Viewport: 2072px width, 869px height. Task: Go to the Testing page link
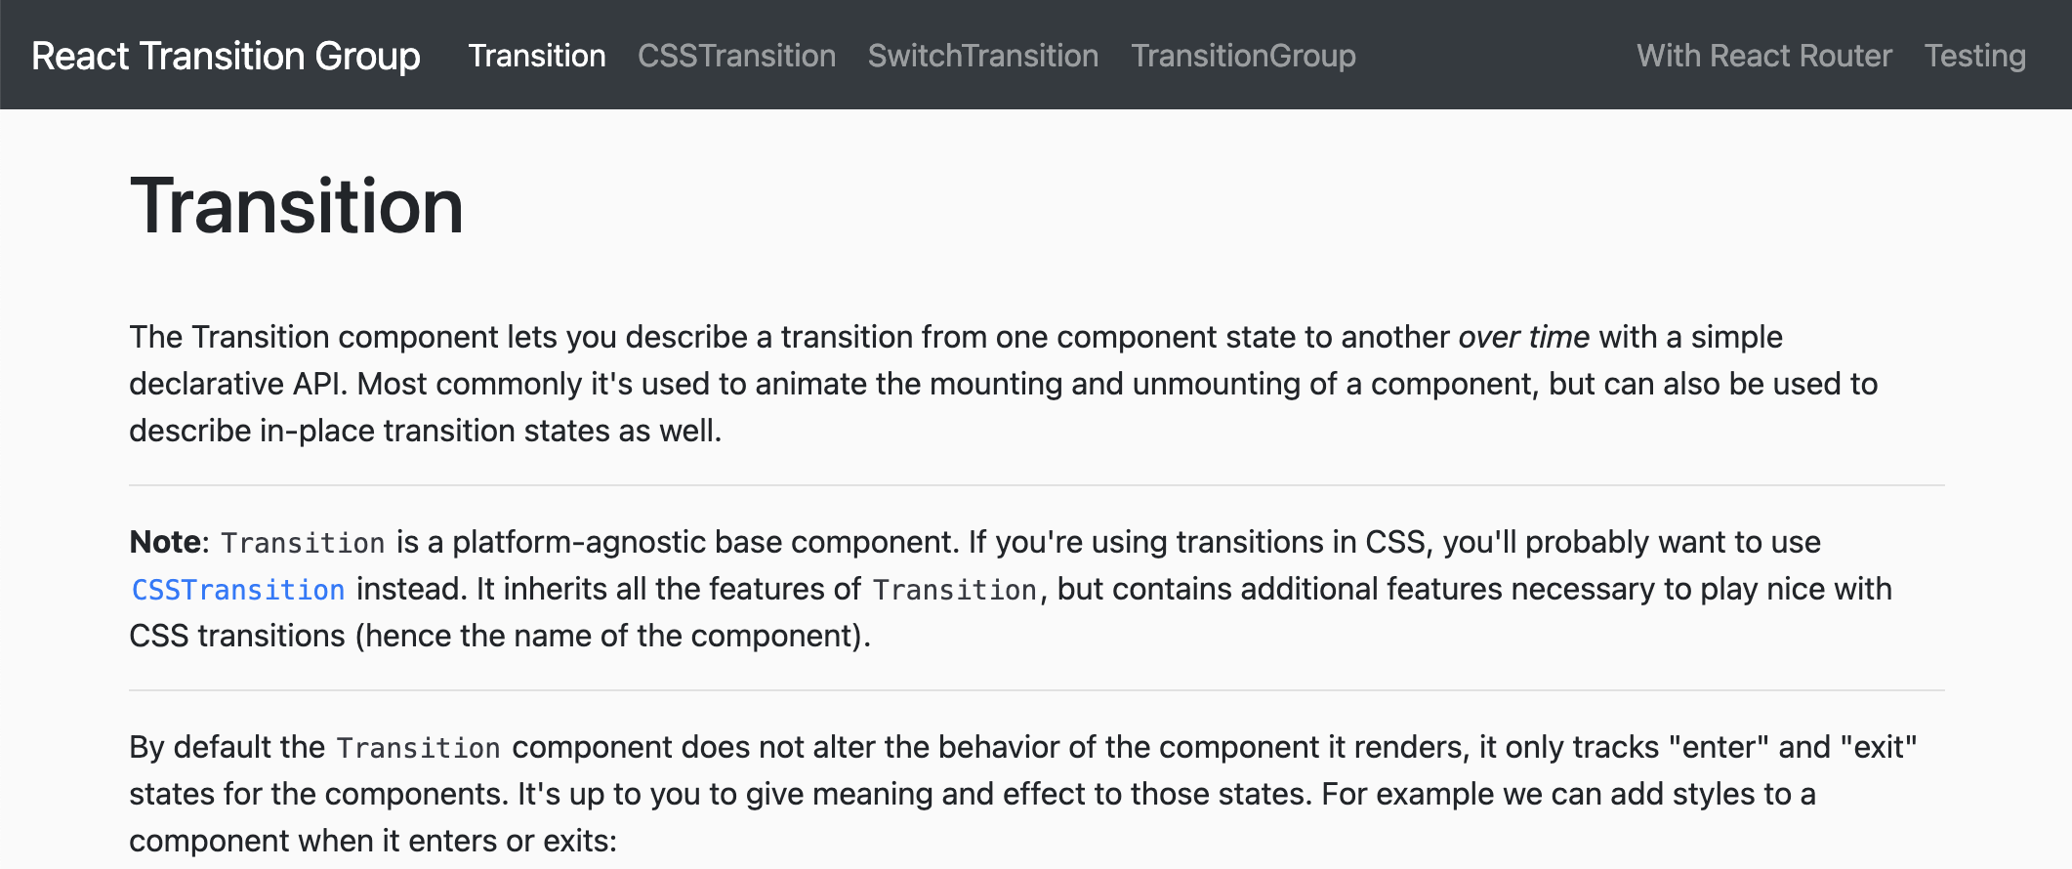(1974, 56)
